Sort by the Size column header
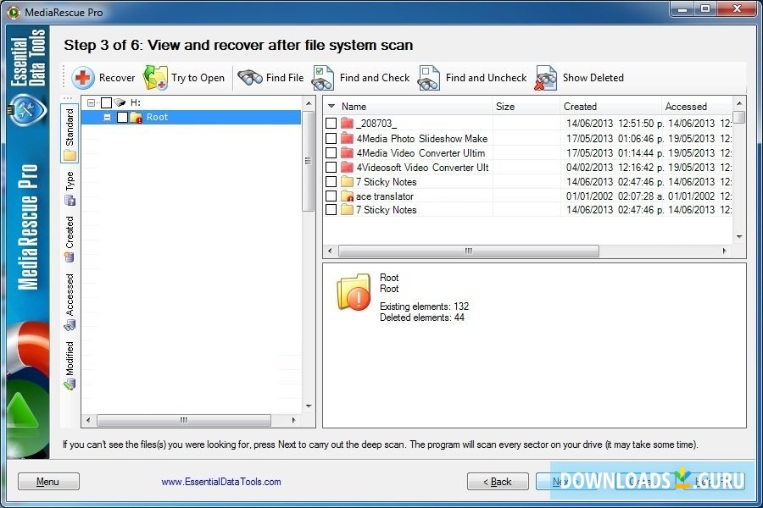763x508 pixels. tap(526, 106)
